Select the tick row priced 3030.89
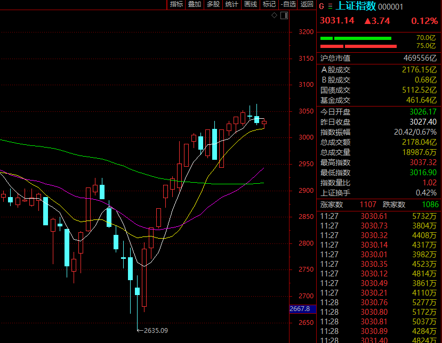442x343 pixels. click(378, 331)
